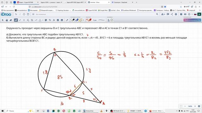Open the fx formula editor
Screen dimensions: 202x113
tap(54, 20)
